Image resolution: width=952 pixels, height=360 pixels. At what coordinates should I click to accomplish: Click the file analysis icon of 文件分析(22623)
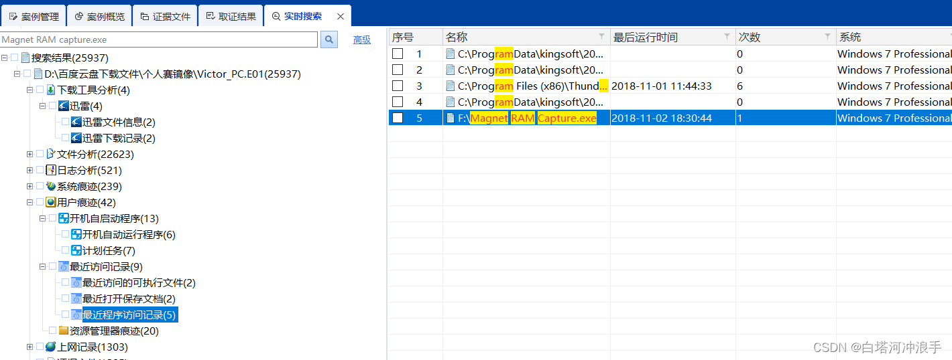click(51, 154)
